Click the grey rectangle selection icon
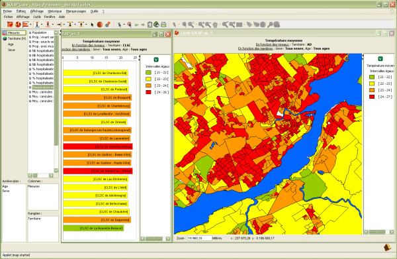Image resolution: width=397 pixels, height=259 pixels. coord(240,25)
